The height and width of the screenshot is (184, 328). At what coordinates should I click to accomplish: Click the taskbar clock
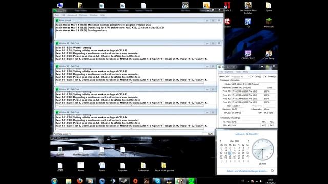271,181
